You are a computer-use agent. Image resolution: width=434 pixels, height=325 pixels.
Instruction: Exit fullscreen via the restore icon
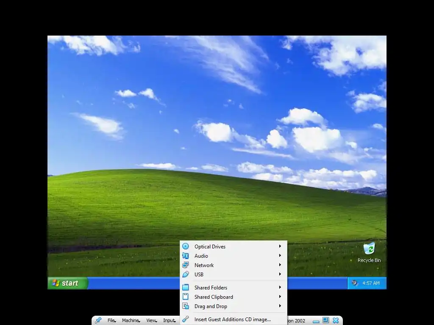(326, 320)
